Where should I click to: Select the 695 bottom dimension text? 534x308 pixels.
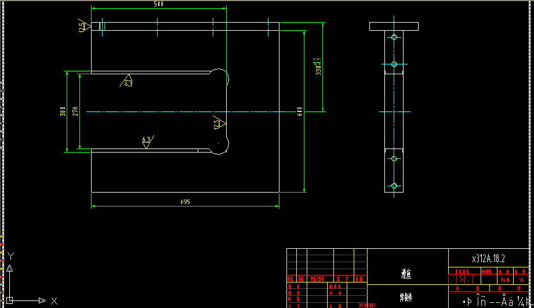tap(186, 202)
